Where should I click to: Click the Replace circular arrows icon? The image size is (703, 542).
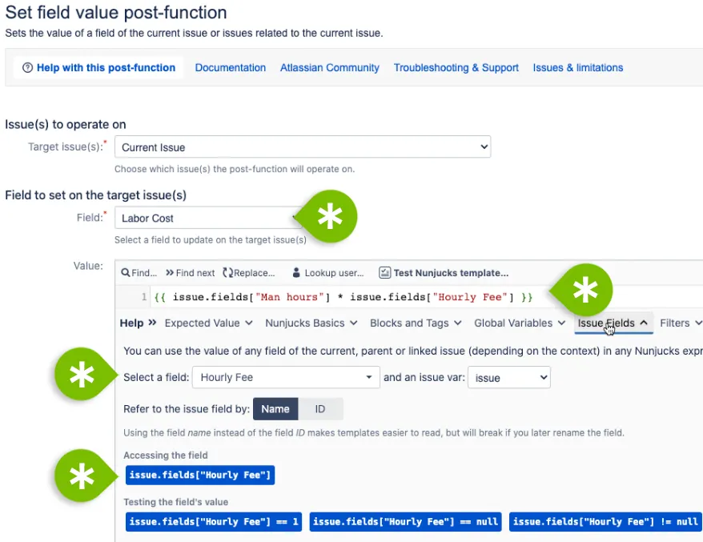pos(227,272)
